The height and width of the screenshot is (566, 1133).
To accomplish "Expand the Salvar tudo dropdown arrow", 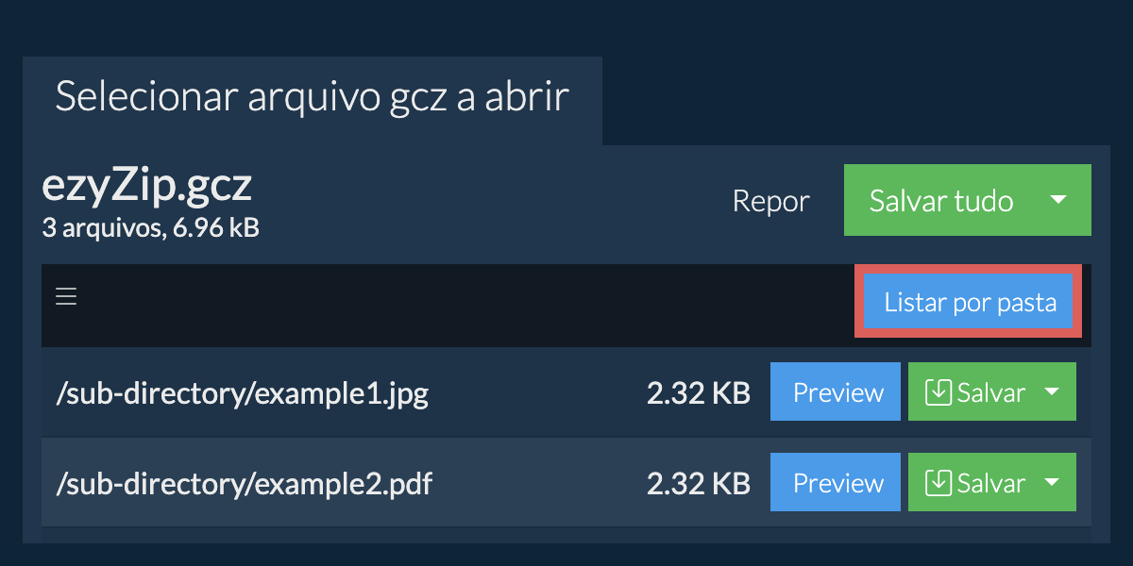I will pos(1058,200).
